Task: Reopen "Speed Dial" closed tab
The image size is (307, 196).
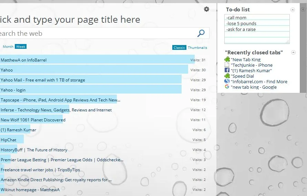Action: click(242, 76)
